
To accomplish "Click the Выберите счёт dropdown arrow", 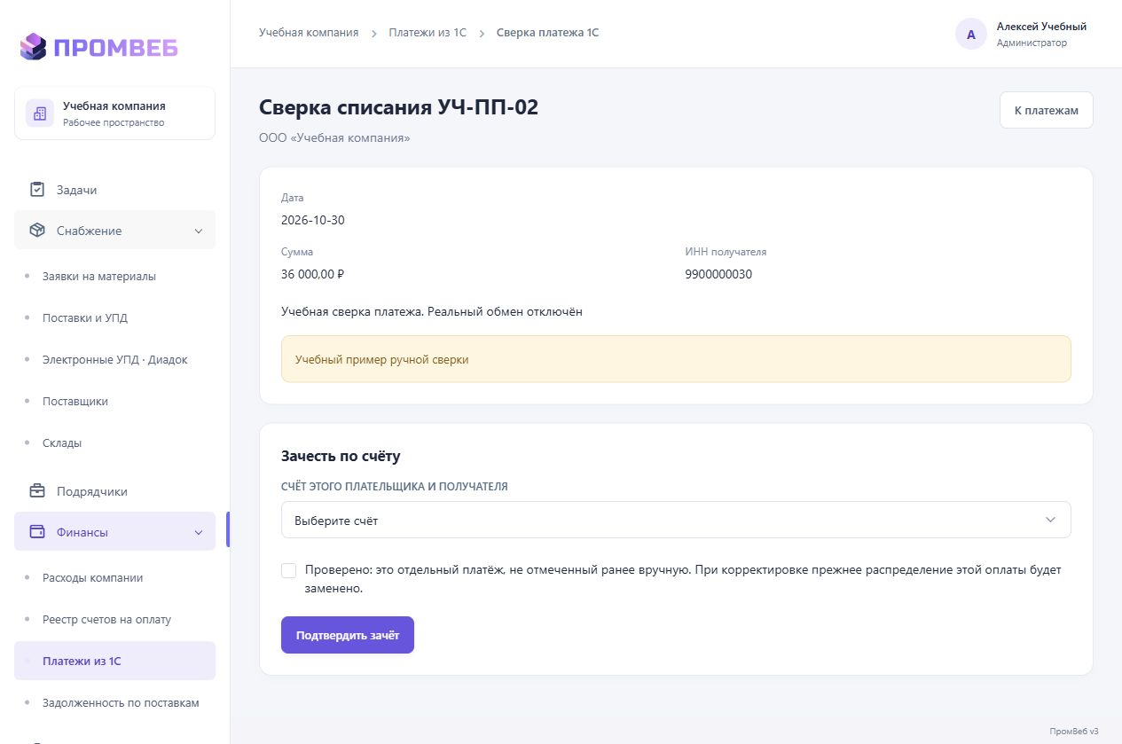I will coord(1051,521).
